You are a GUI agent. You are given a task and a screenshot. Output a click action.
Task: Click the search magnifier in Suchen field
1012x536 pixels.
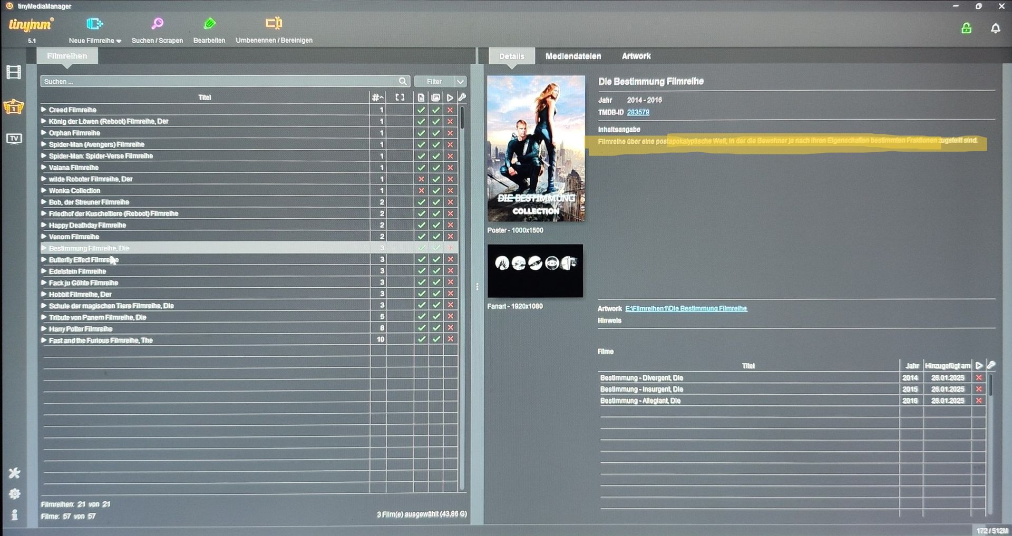403,81
